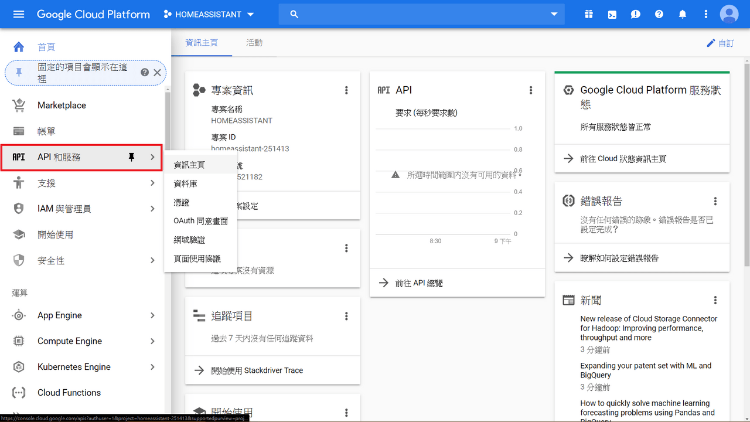
Task: Focus the top search input field
Action: 422,14
